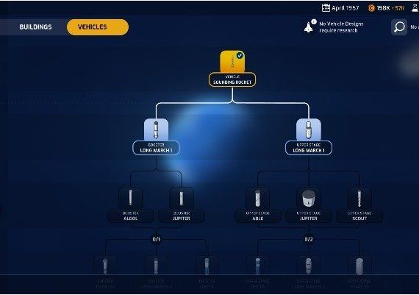This screenshot has height=295, width=419.
Task: Select the Vehicles tab
Action: tap(98, 27)
